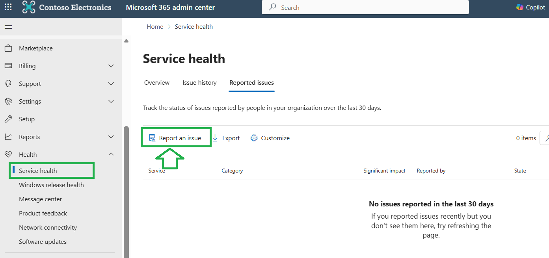Click the Report an issue icon
The height and width of the screenshot is (258, 549).
coord(152,138)
